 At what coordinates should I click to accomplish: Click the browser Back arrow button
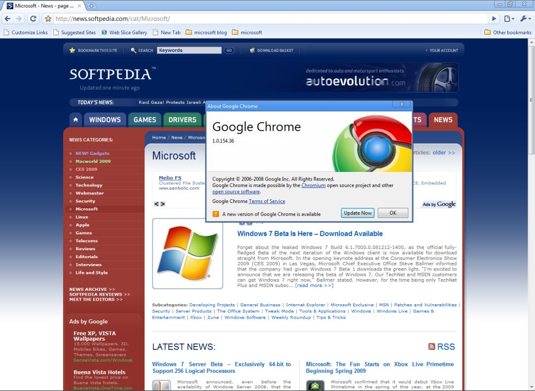pos(7,19)
